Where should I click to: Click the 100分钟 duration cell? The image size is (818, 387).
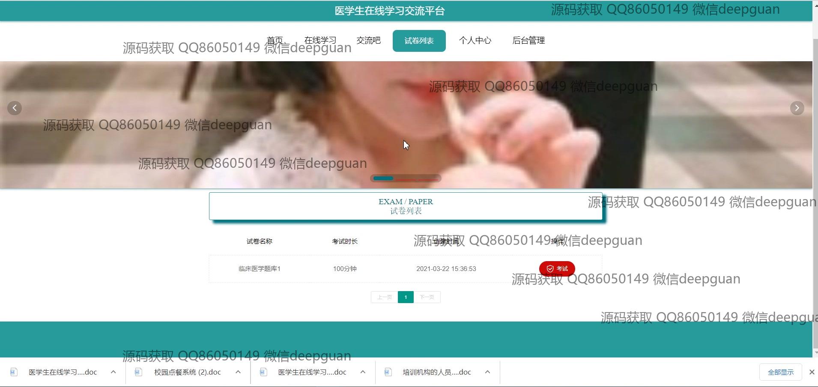pos(345,269)
